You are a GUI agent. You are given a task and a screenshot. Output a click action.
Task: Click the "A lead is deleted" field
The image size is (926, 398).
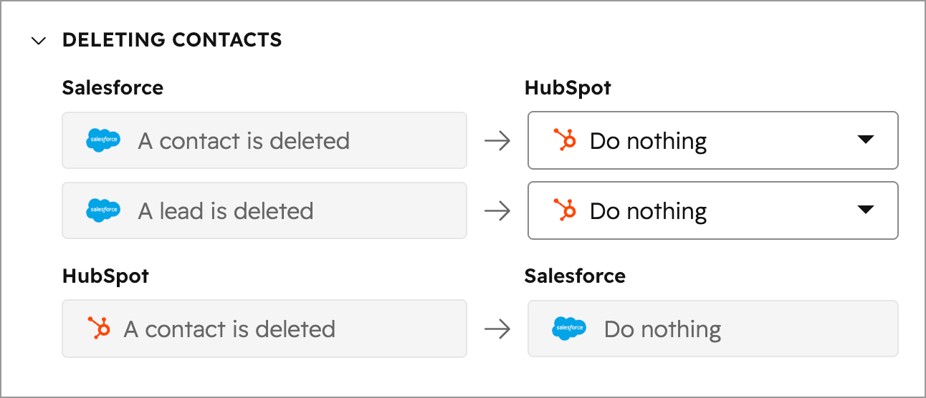click(x=264, y=210)
